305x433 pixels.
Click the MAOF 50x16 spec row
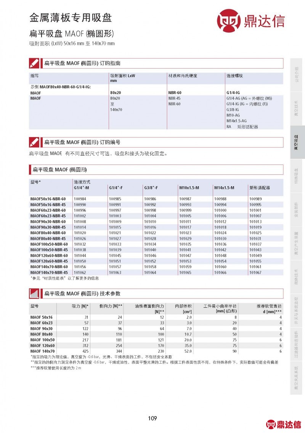pos(156,318)
